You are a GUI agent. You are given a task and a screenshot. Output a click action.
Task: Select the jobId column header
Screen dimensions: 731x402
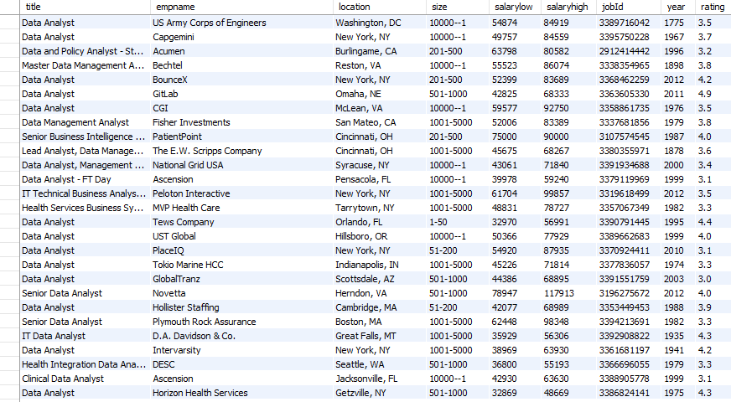pos(629,7)
